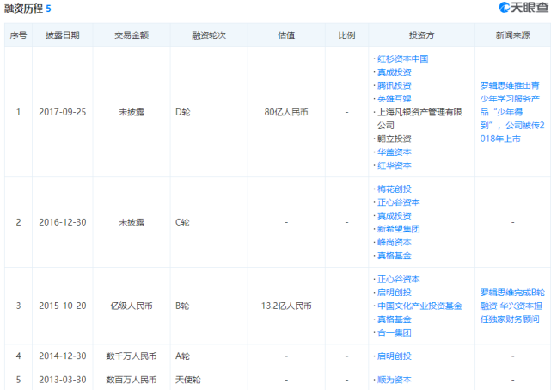The height and width of the screenshot is (390, 551).
Task: Open news link 罗辑思维完成B轮融资
Action: [x=512, y=306]
